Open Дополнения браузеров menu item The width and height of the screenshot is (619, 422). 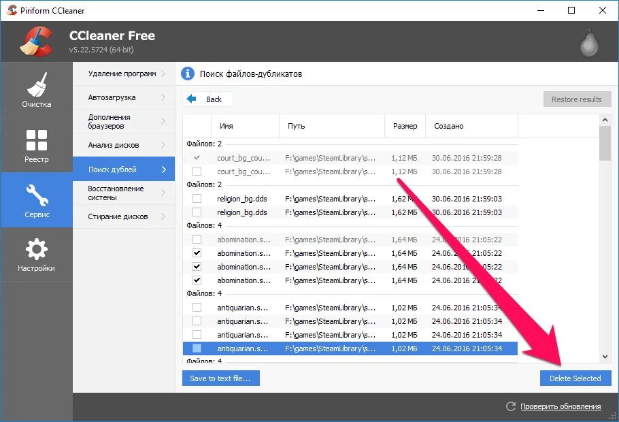click(x=124, y=121)
